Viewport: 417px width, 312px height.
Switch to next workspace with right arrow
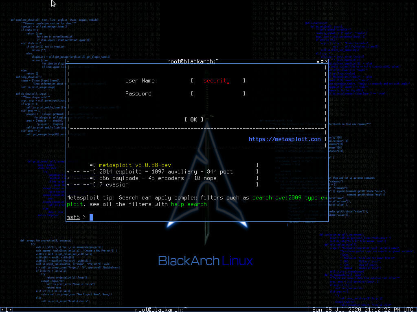coord(11,310)
